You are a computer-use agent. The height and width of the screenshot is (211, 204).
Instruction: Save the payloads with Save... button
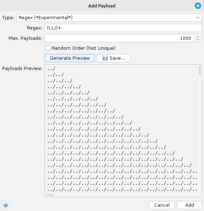coord(114,58)
